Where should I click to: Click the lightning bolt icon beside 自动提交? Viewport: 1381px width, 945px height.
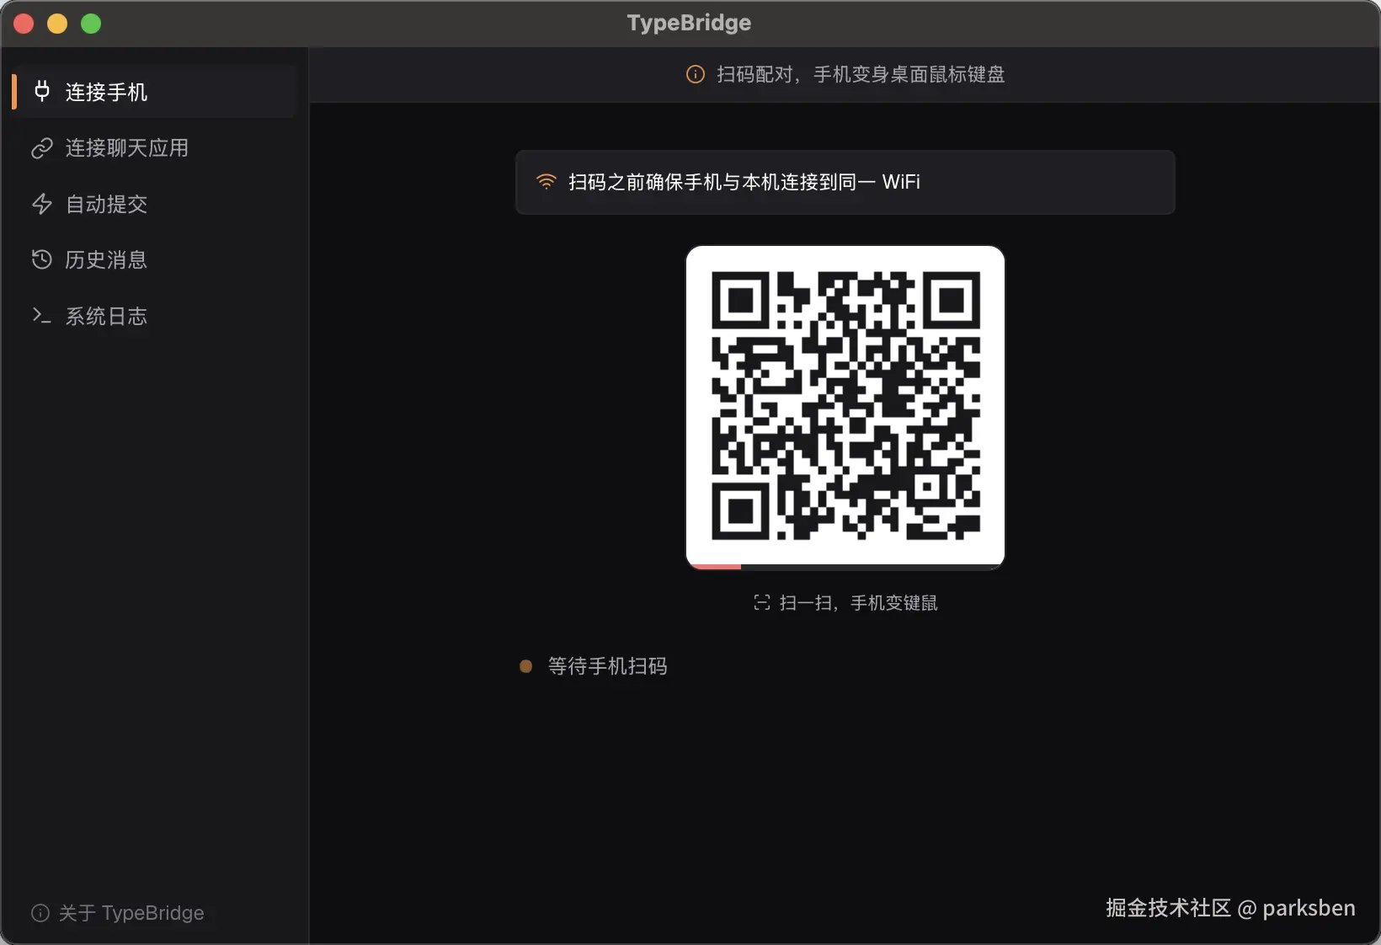[42, 204]
